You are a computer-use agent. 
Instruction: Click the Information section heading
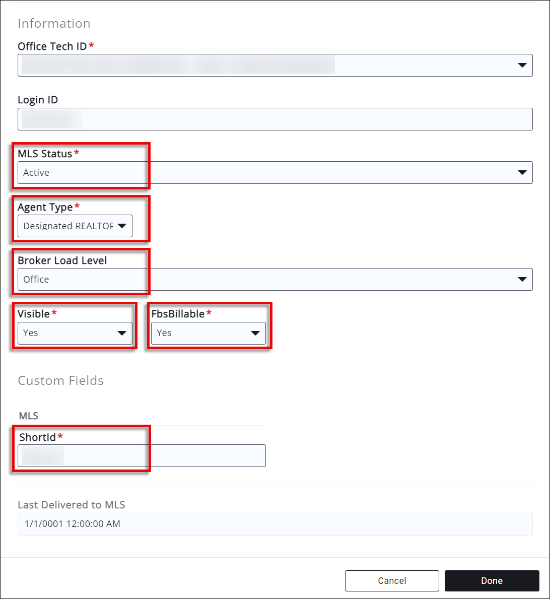click(x=54, y=23)
